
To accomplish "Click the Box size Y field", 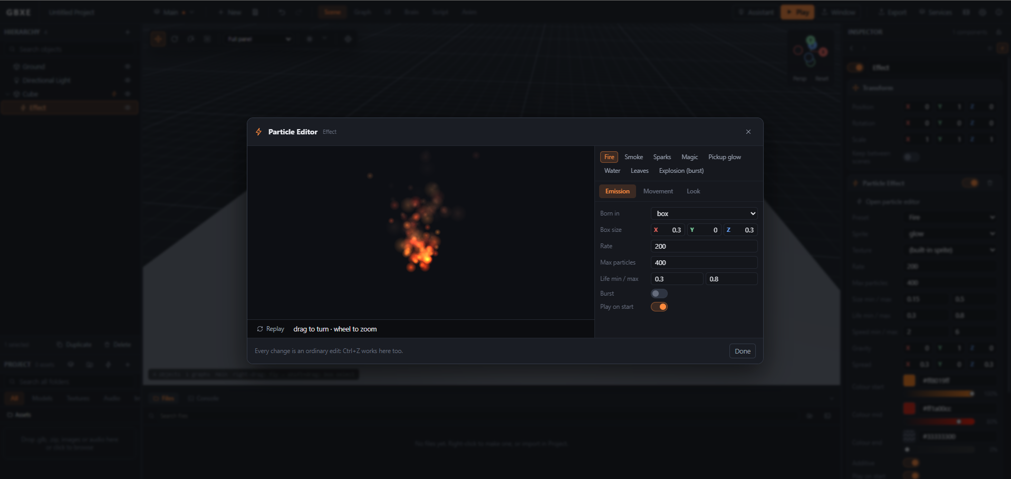I will pyautogui.click(x=704, y=230).
